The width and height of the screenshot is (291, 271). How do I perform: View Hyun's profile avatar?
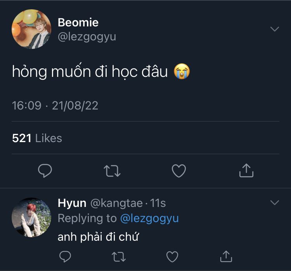tap(31, 217)
